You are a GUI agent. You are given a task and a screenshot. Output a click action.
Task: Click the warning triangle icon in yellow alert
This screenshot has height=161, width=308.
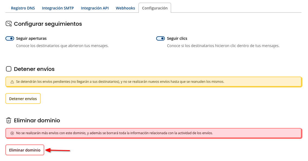point(12,82)
